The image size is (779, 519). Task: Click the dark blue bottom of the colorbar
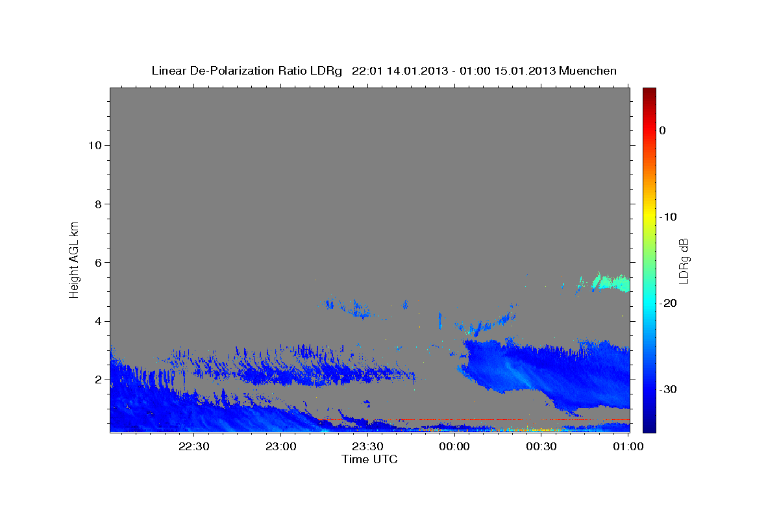click(649, 425)
